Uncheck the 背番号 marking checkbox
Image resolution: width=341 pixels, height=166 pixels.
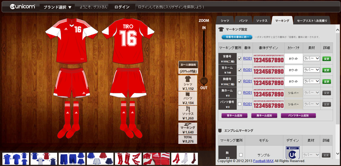click(x=240, y=59)
